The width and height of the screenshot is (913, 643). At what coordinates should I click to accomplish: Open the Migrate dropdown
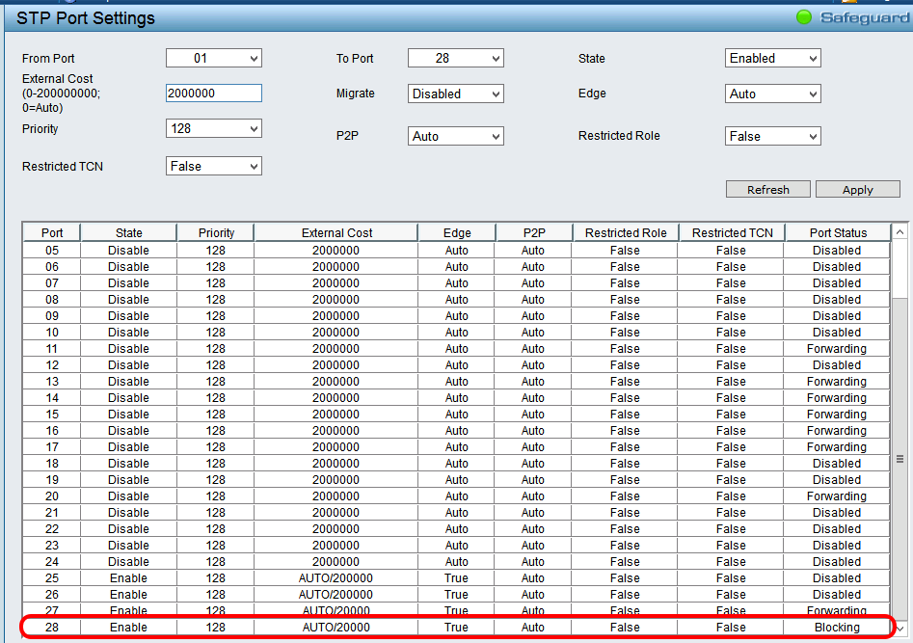(x=455, y=94)
